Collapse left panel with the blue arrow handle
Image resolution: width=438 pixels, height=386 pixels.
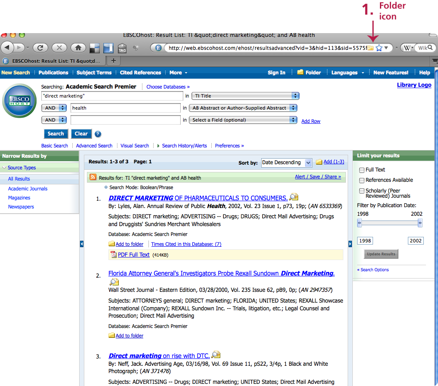click(x=82, y=244)
